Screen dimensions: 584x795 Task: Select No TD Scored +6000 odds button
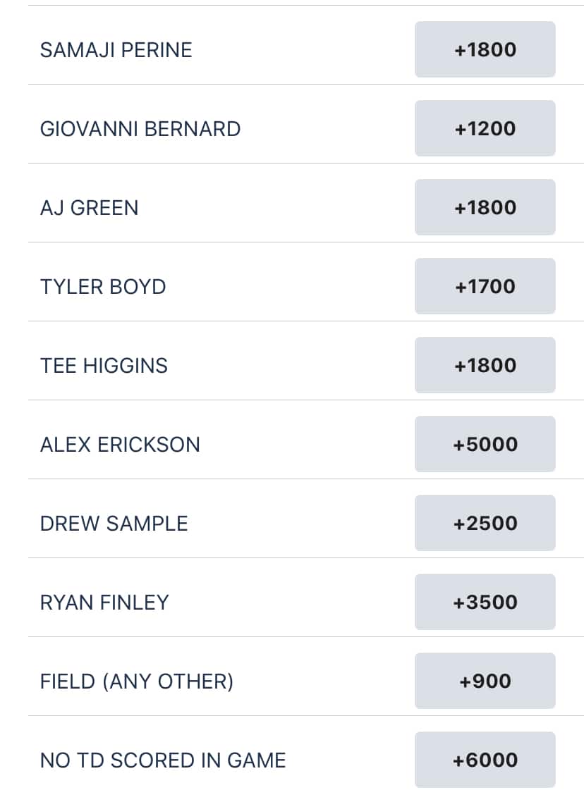pos(485,760)
